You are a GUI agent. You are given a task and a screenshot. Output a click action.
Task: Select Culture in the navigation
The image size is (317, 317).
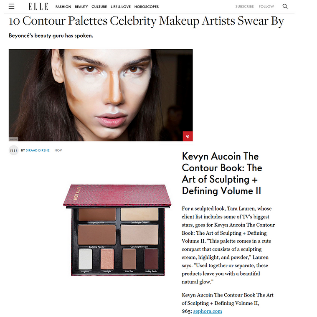click(99, 7)
